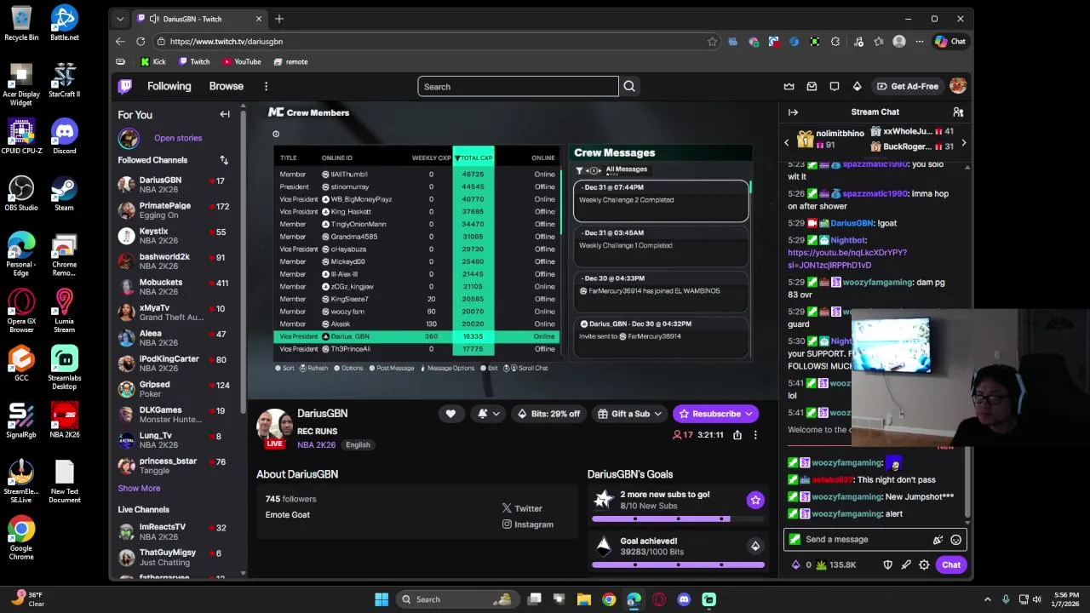Image resolution: width=1090 pixels, height=613 pixels.
Task: Collapse Stream Chat panel
Action: [x=793, y=112]
